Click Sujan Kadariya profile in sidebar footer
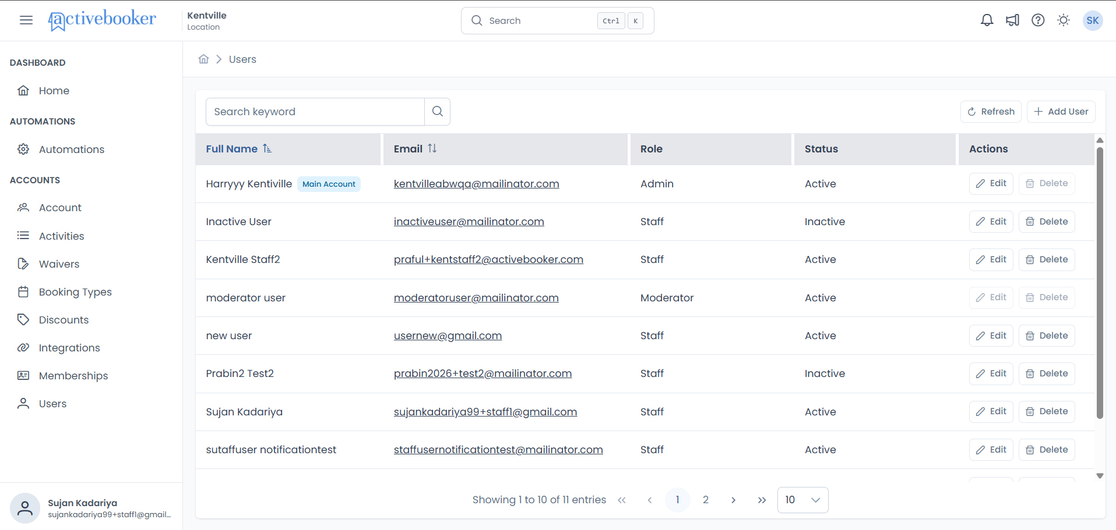This screenshot has height=530, width=1116. tap(91, 508)
